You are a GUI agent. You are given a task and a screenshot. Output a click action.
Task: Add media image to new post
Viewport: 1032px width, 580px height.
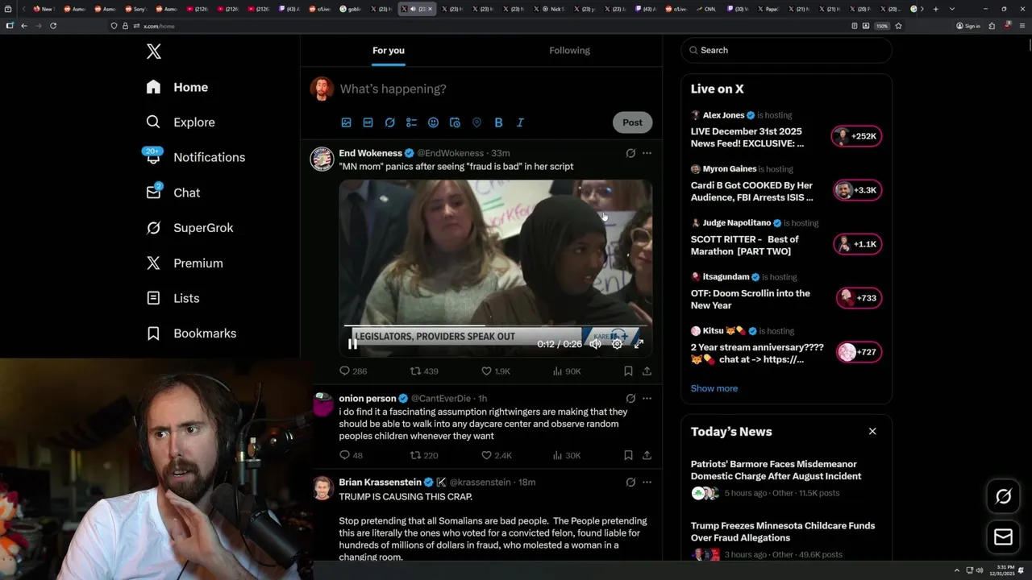coord(346,122)
